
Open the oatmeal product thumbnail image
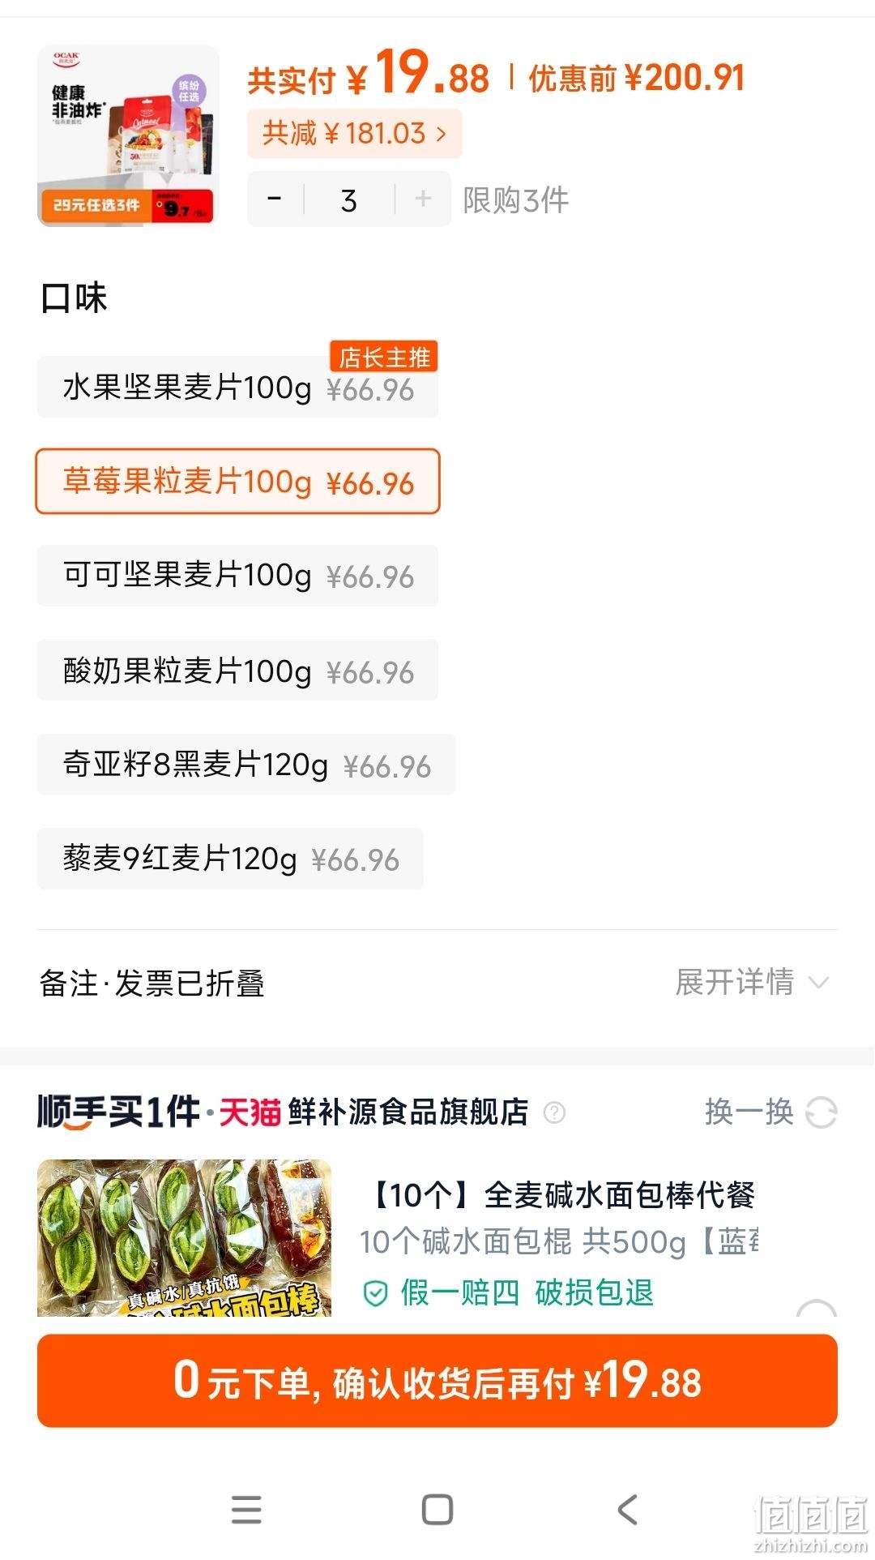pos(128,135)
